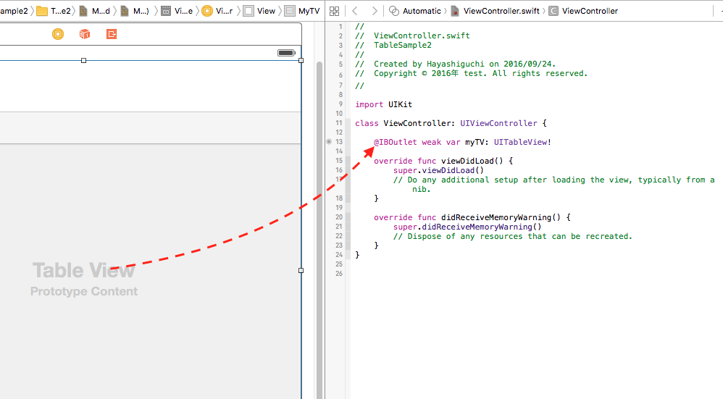Click the storyboard canvas vertical scrollbar
723x399 pixels.
[x=319, y=217]
